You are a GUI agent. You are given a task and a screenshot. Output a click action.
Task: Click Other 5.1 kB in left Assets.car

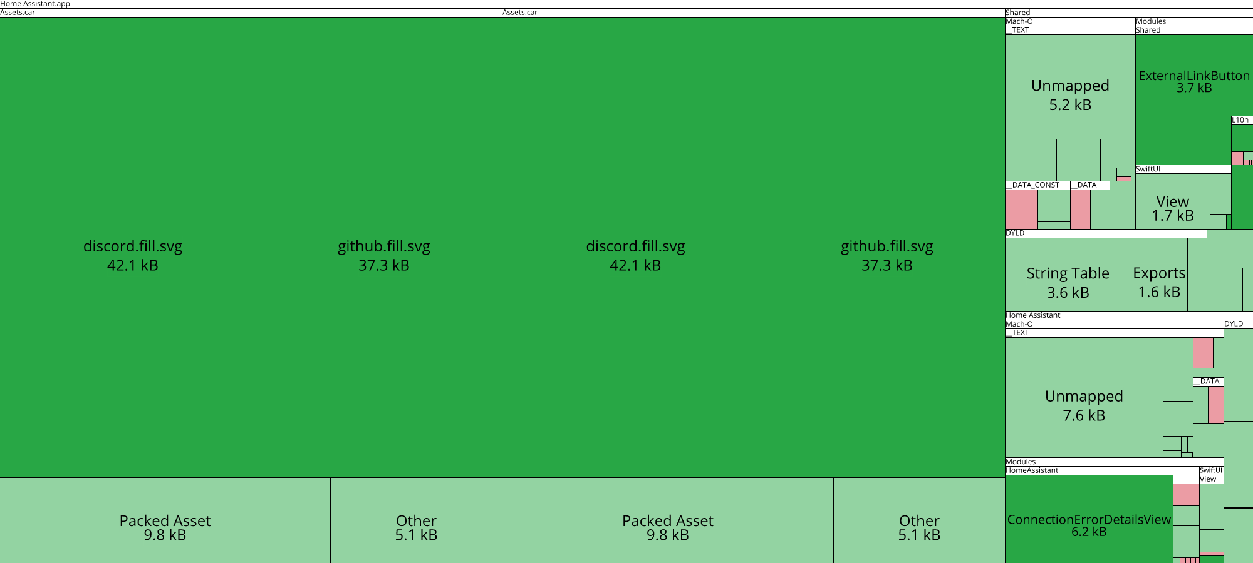point(416,520)
